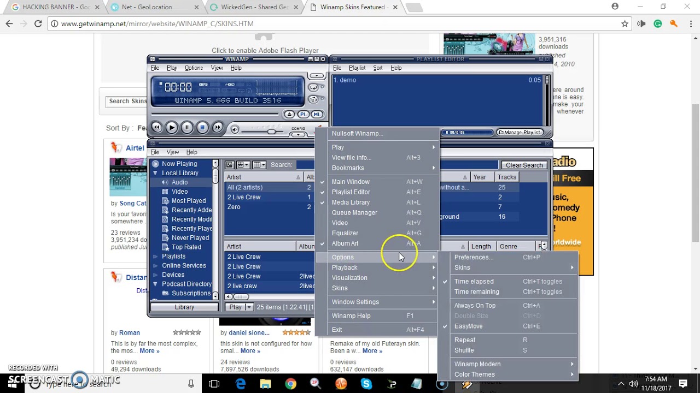This screenshot has width=700, height=393.
Task: Click the Most Played item icon
Action: [166, 201]
